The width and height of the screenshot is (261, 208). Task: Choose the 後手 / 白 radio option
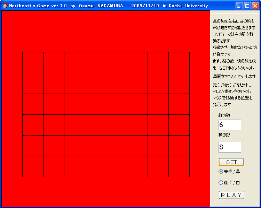click(x=229, y=183)
